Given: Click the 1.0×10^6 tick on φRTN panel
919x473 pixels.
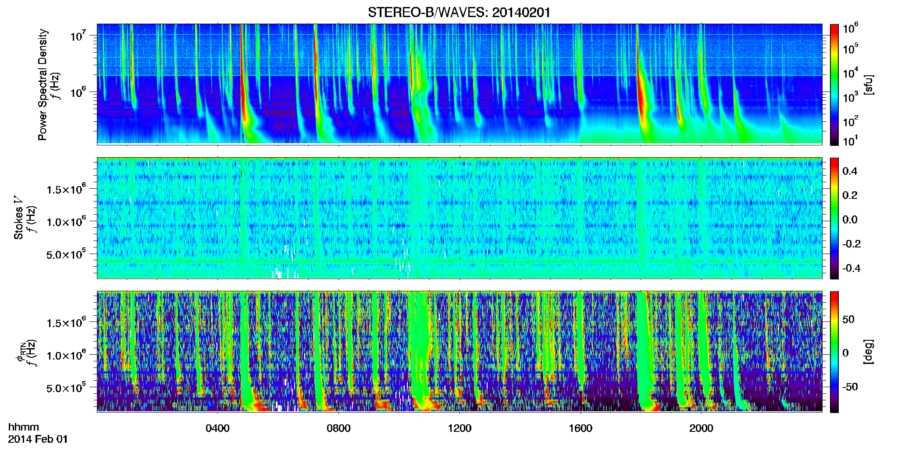Looking at the screenshot, I should pos(66,355).
